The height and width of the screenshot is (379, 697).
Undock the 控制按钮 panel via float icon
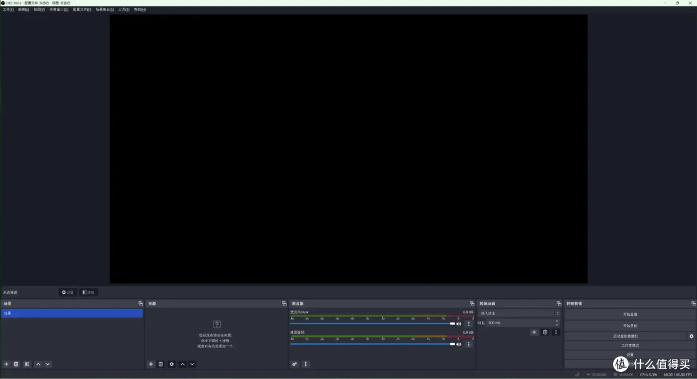(693, 303)
